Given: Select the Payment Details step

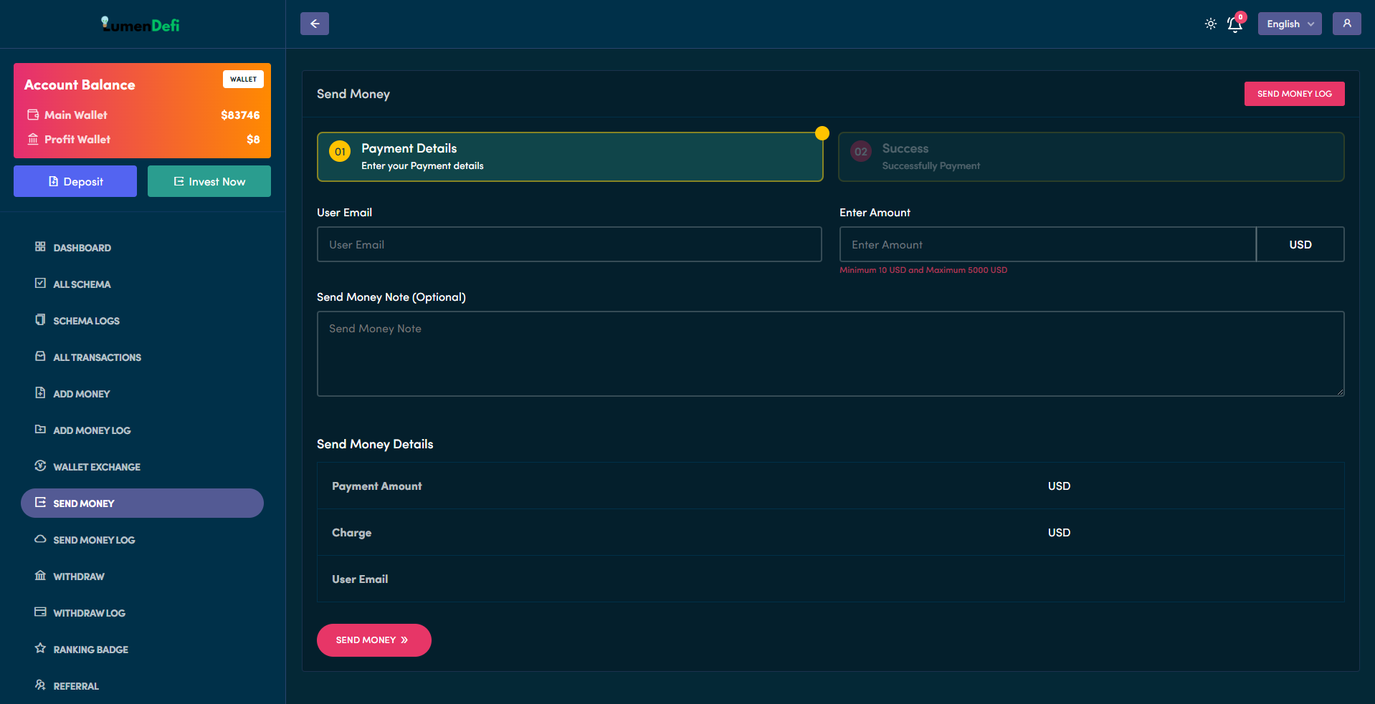Looking at the screenshot, I should click(569, 156).
